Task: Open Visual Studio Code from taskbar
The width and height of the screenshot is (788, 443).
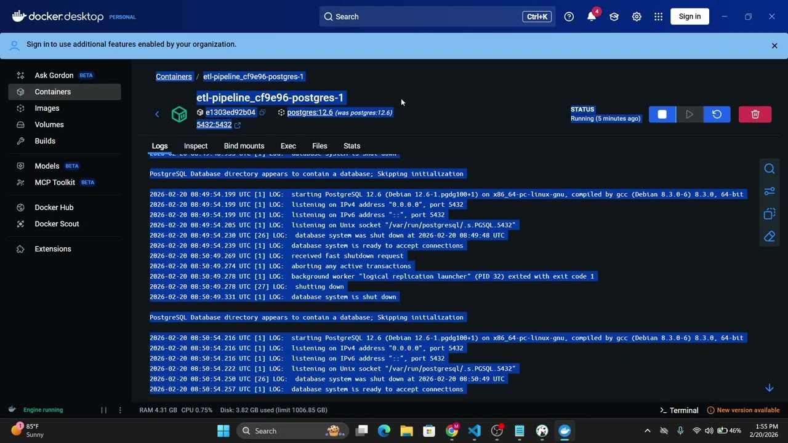Action: coord(474,431)
